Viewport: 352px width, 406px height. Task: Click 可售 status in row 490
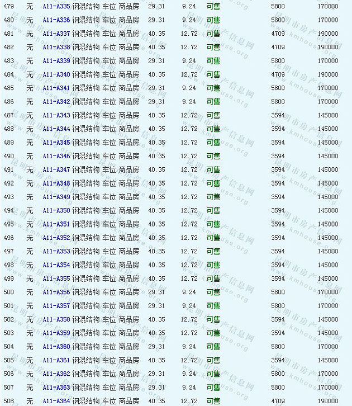[x=213, y=156]
